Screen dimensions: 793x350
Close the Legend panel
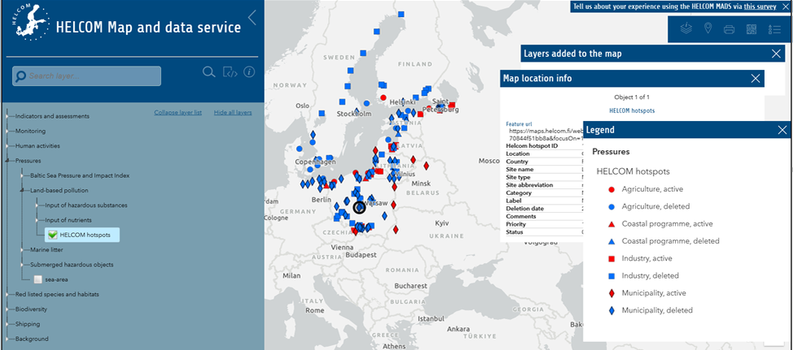pyautogui.click(x=782, y=130)
